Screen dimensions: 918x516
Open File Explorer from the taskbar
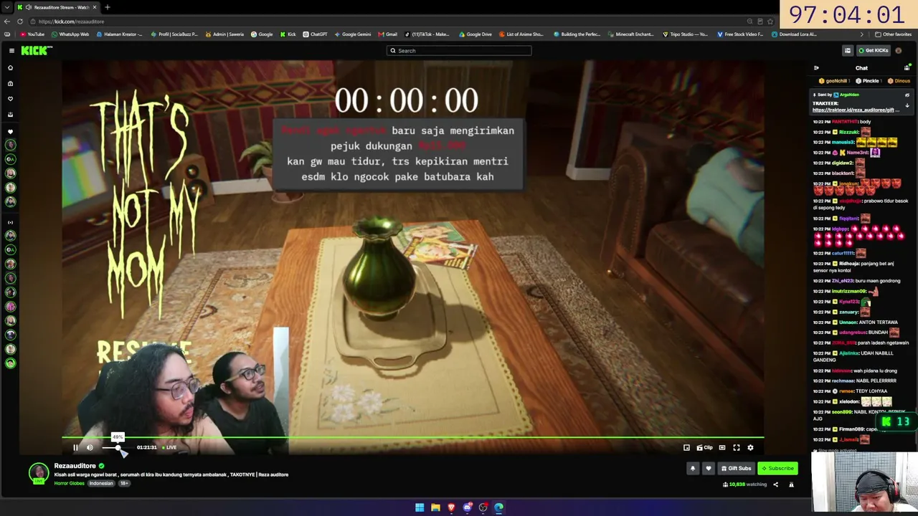[435, 507]
